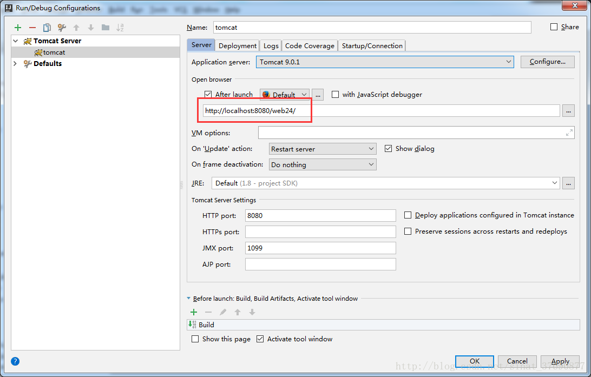Click the Configure... button

point(547,62)
